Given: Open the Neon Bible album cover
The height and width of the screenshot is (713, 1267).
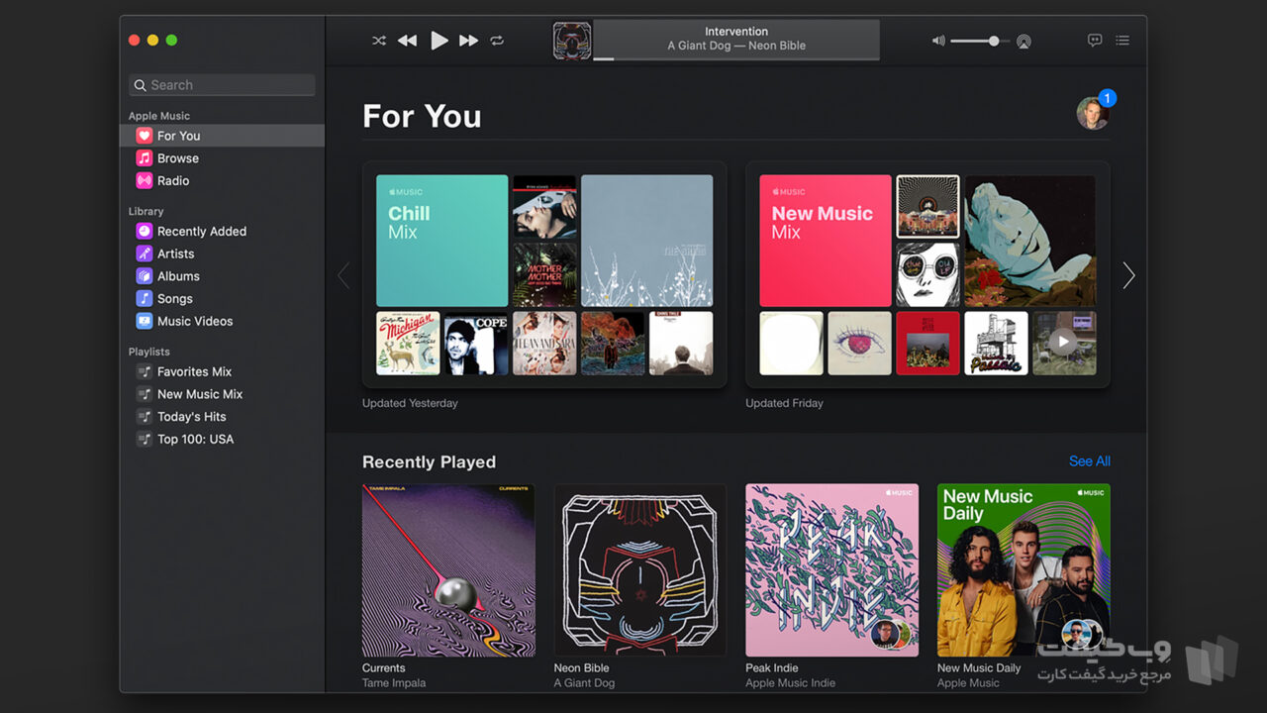Looking at the screenshot, I should coord(640,569).
